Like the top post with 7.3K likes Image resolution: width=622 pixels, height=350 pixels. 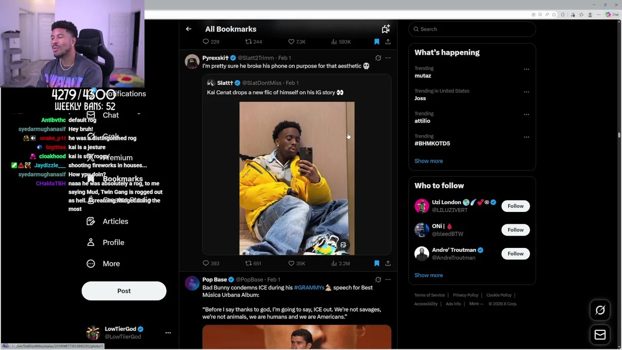pyautogui.click(x=296, y=42)
